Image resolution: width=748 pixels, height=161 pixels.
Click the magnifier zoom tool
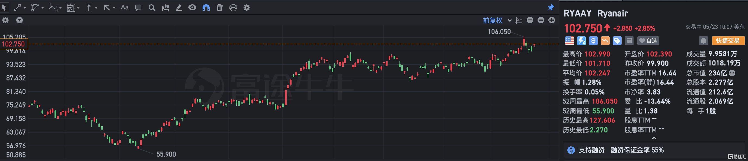coord(152,8)
